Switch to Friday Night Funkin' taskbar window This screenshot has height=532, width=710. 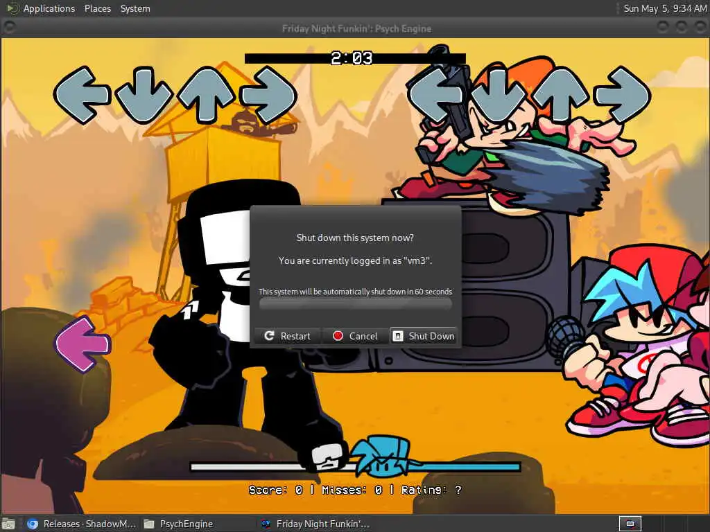[x=315, y=524]
